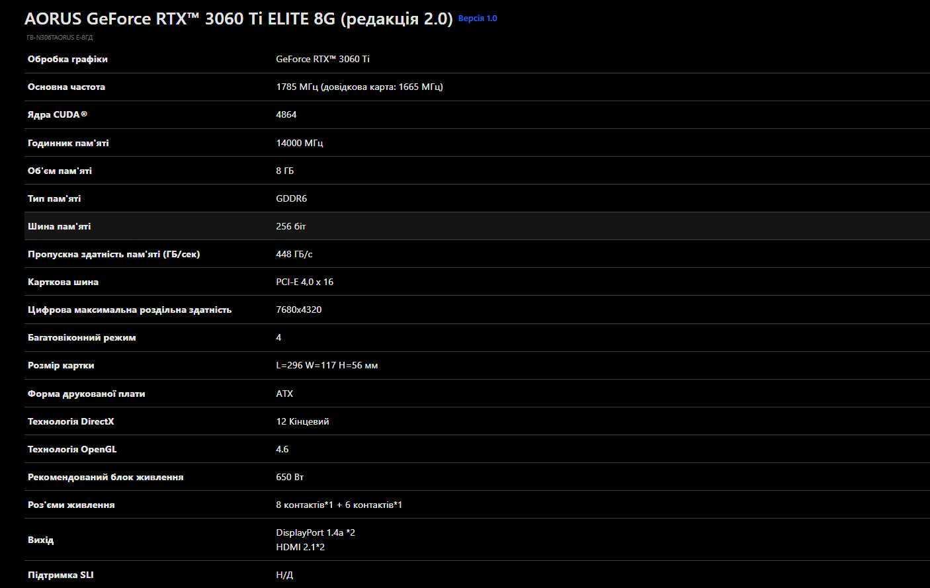Image resolution: width=930 pixels, height=588 pixels.
Task: Select the 'ATX' value
Action: [x=284, y=394]
